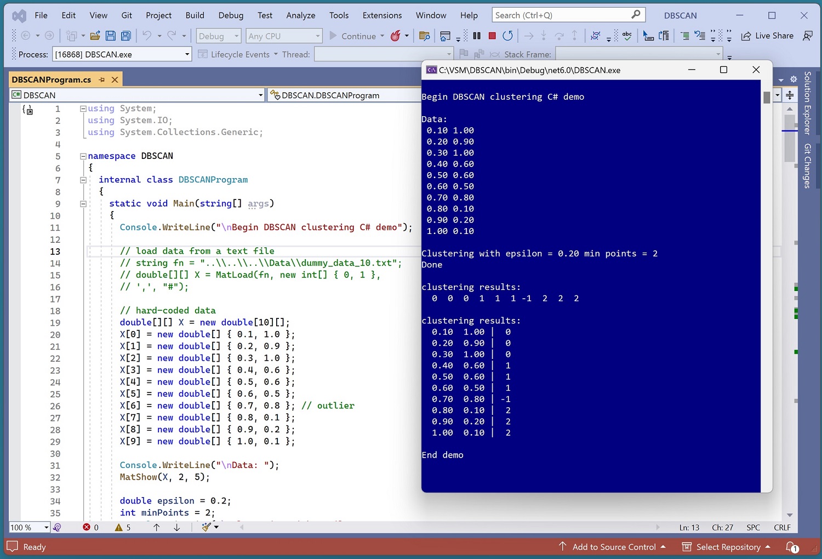Collapse the namespace DBSCAN code block
822x559 pixels.
click(x=83, y=156)
